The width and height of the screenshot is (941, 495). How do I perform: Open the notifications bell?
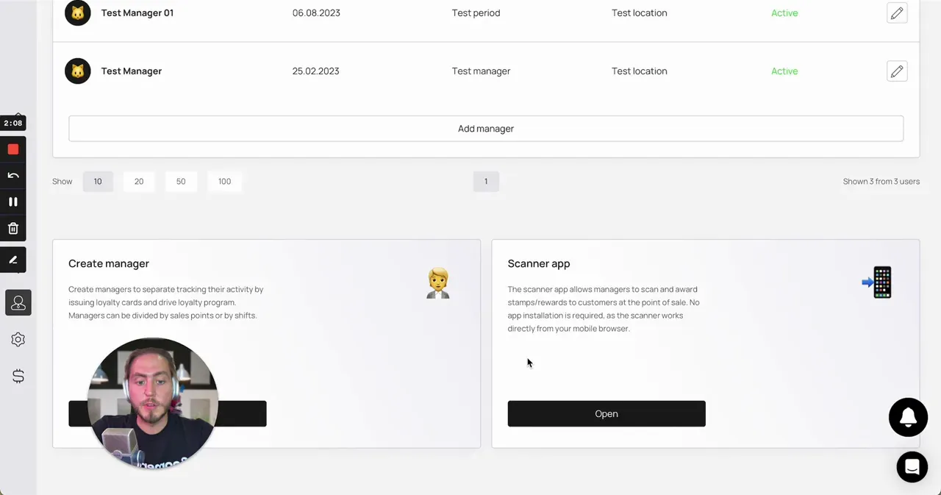(x=908, y=417)
